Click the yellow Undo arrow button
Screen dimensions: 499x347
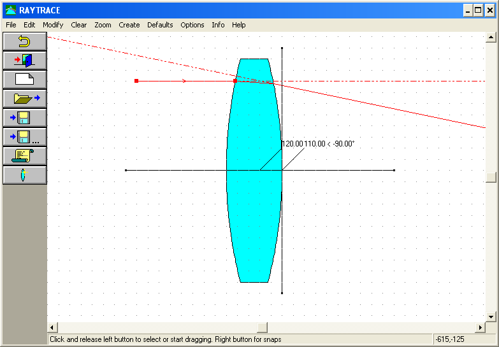[x=25, y=41]
